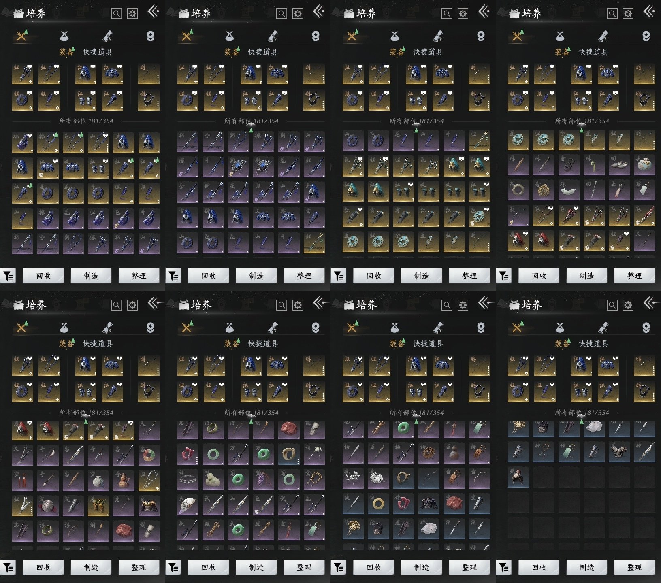Open gear settings in the top-right panel
This screenshot has width=661, height=583.
click(x=628, y=14)
